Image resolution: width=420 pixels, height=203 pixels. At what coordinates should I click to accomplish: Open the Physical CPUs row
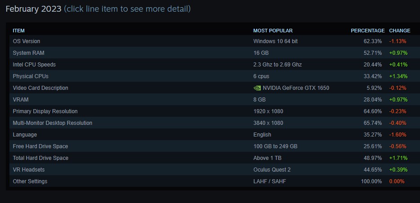(x=31, y=76)
